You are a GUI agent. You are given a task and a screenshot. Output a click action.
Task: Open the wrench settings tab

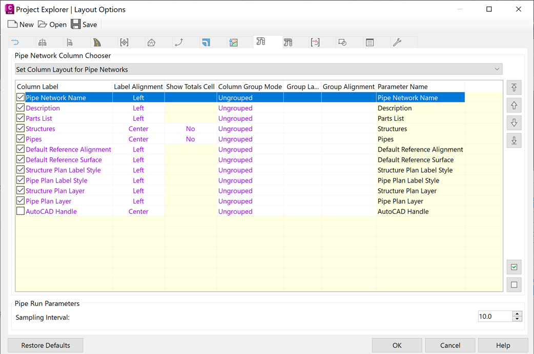(x=397, y=42)
